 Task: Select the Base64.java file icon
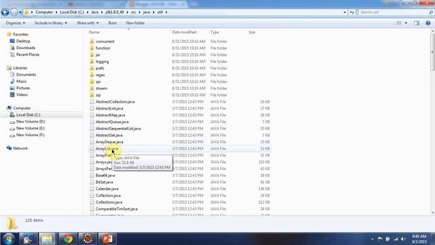click(92, 176)
